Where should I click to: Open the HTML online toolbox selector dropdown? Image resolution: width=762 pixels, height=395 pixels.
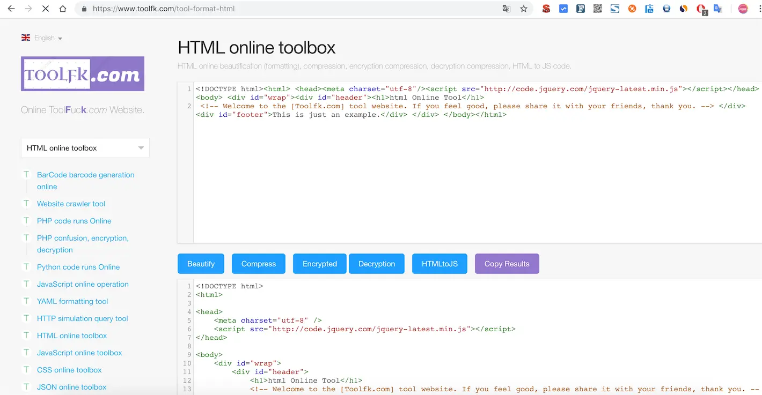pos(85,147)
